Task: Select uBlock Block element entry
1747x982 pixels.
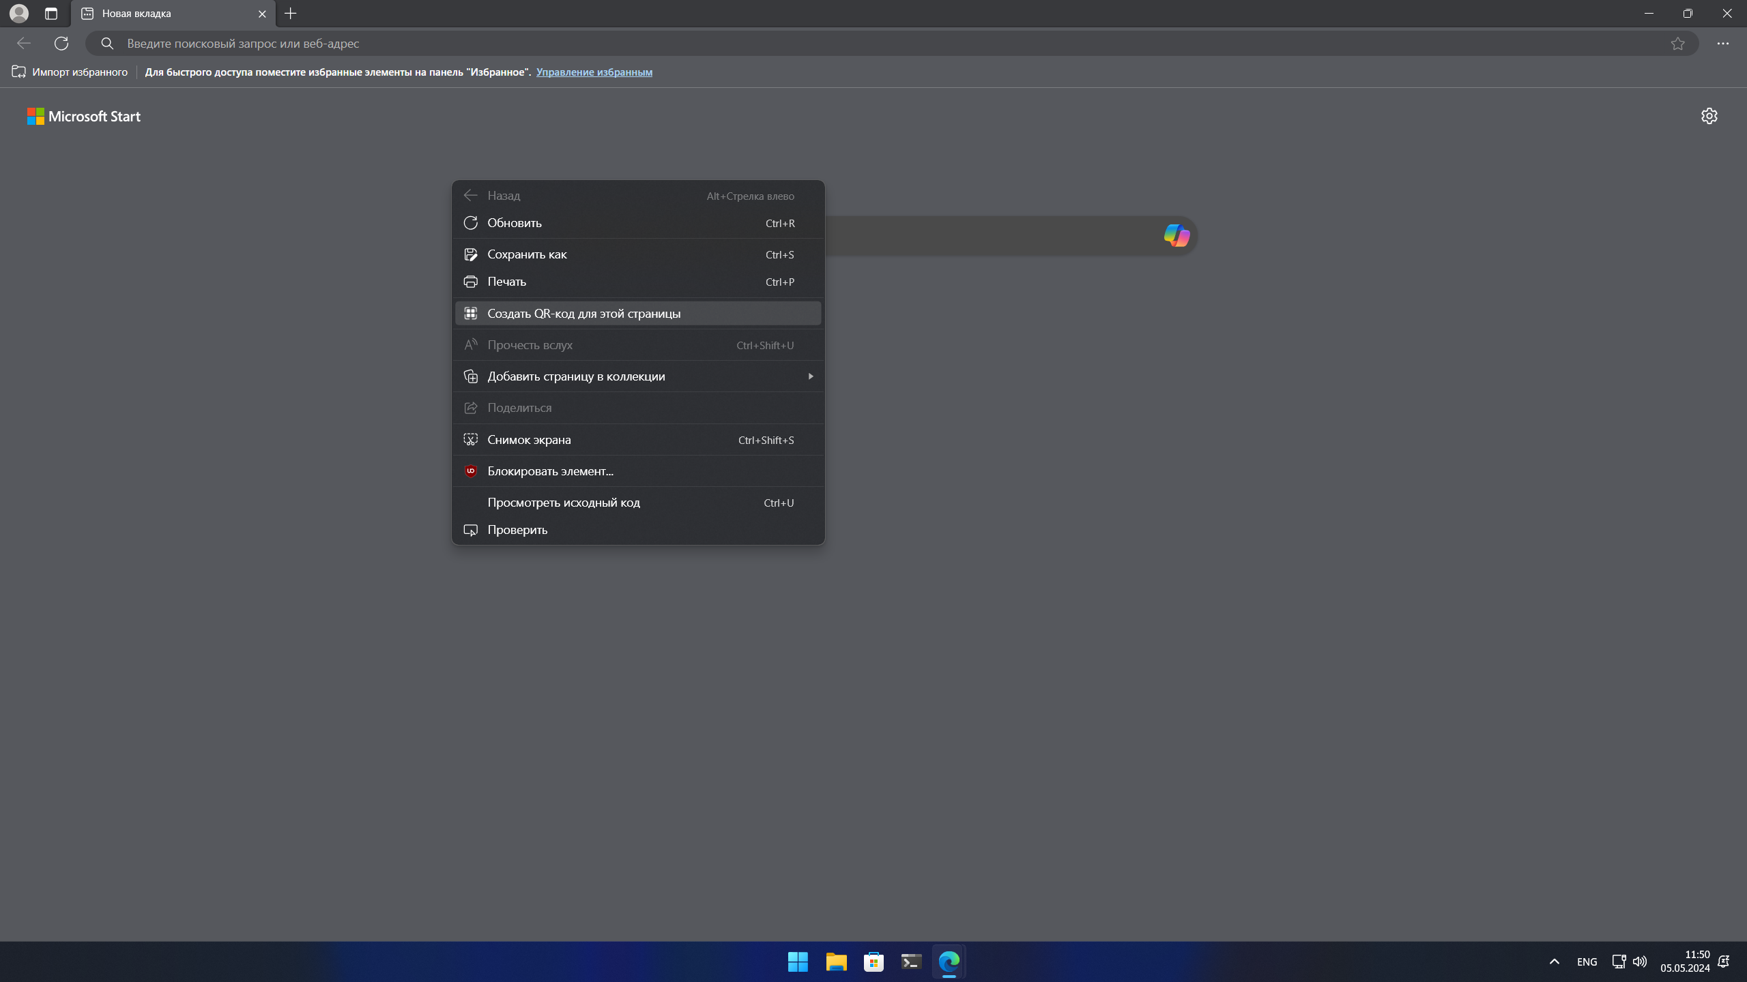Action: (x=550, y=471)
